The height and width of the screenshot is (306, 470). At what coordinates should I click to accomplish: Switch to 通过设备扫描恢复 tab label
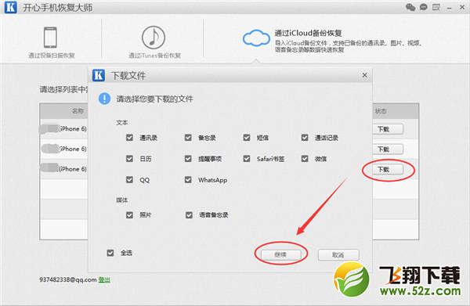pos(51,56)
